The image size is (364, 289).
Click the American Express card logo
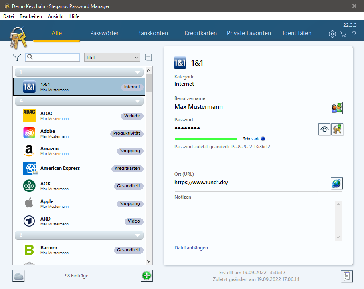[30, 168]
